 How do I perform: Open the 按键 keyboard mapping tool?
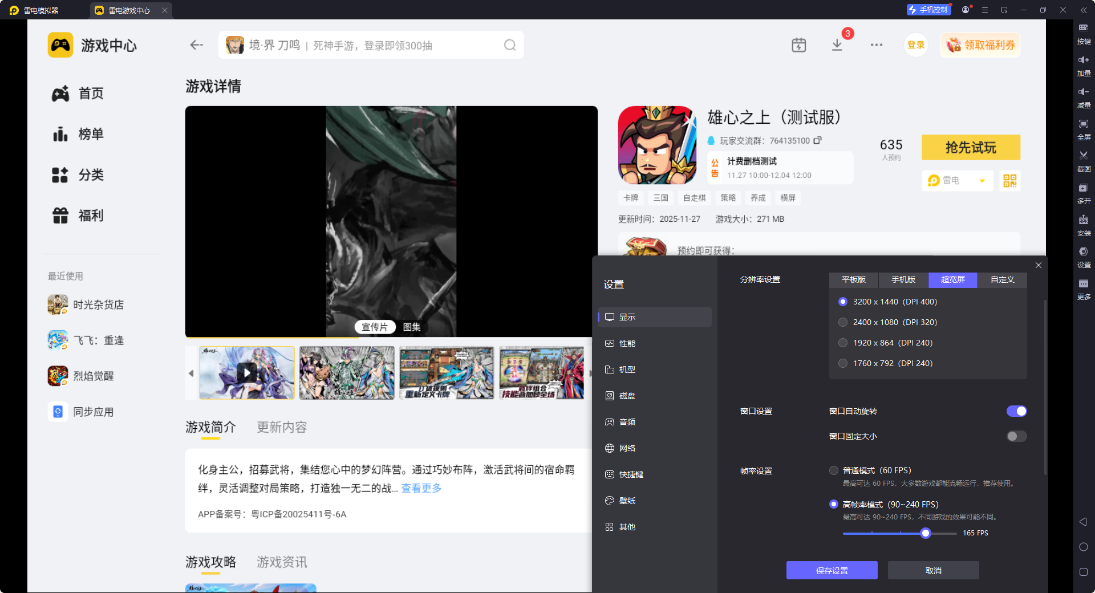click(1084, 34)
